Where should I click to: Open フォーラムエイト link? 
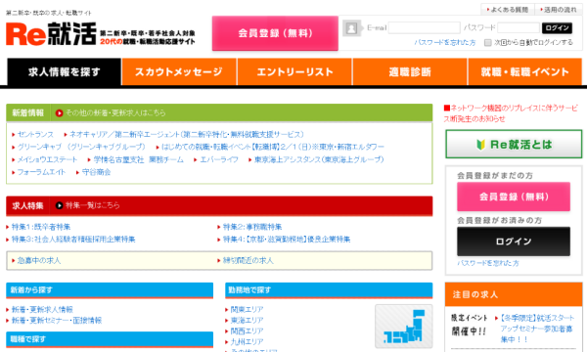(41, 172)
